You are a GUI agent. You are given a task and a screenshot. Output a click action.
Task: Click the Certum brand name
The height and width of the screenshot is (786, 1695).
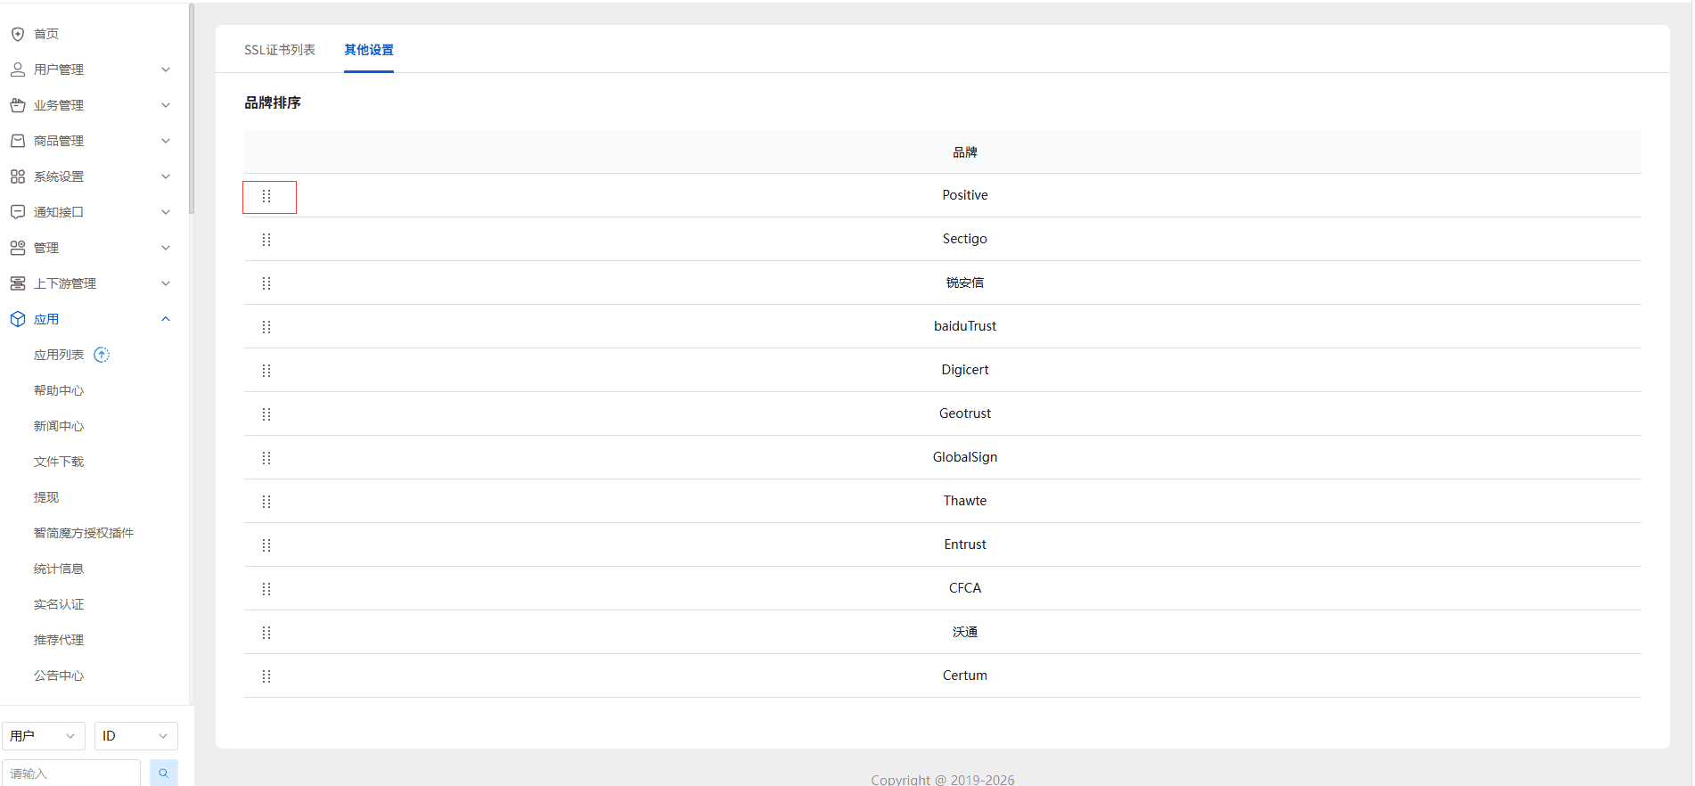point(965,675)
